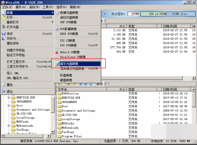Click the red X delete icon in local toolbar
Image resolution: width=197 pixels, height=145 pixels.
(69, 84)
